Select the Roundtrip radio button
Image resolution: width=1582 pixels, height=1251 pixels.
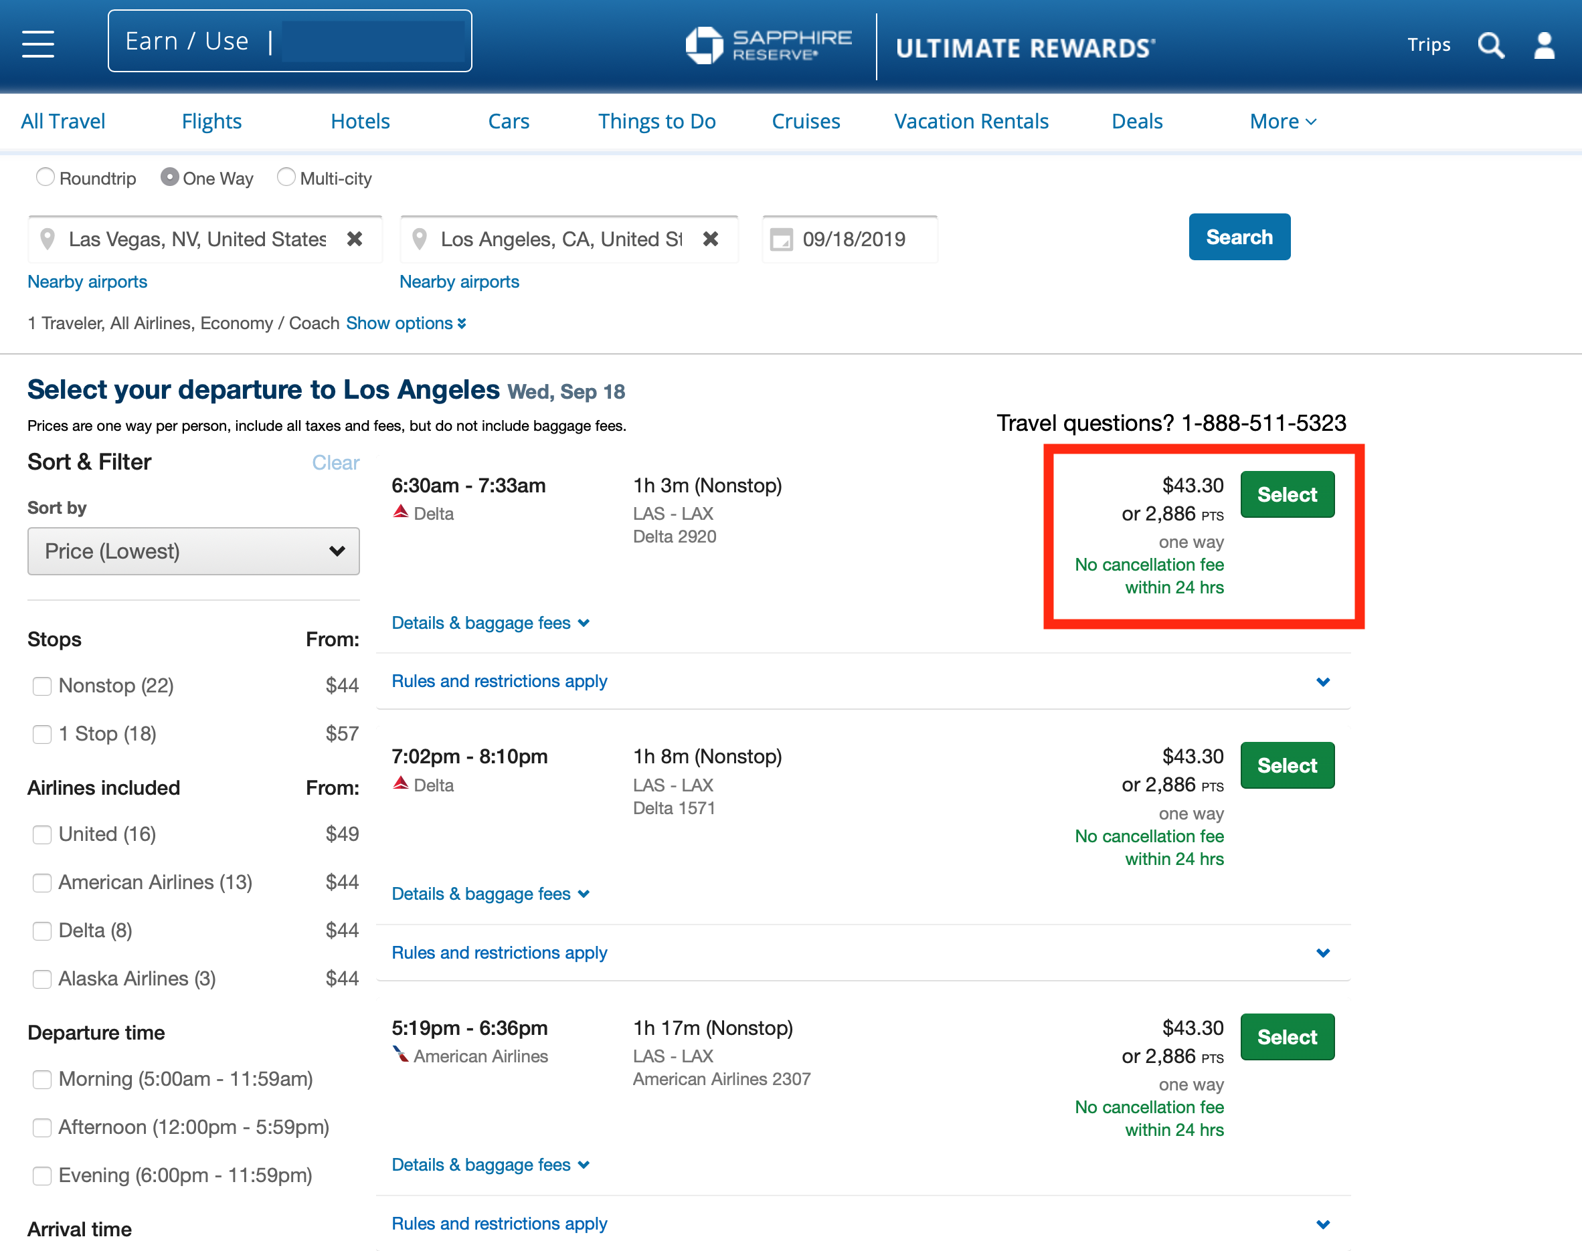click(46, 177)
